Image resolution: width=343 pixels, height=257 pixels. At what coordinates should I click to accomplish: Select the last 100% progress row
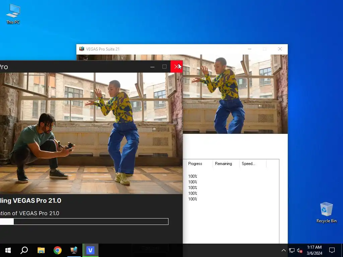click(x=193, y=199)
